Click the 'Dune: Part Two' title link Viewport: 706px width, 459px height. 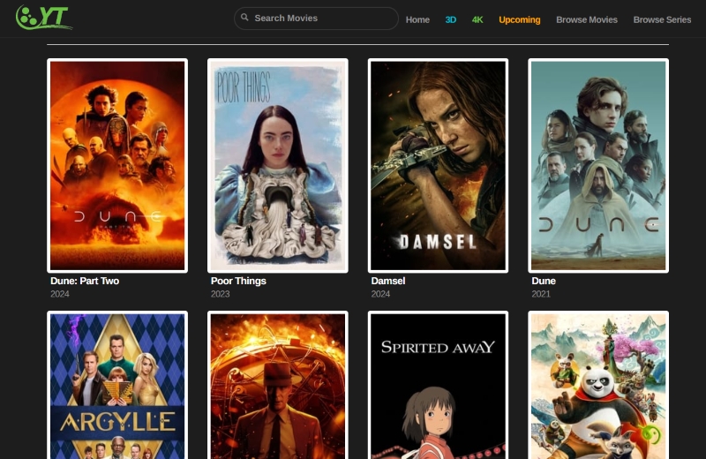pos(85,281)
